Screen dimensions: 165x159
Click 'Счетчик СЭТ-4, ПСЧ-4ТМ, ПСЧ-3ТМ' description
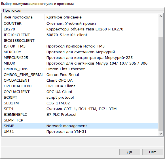[82, 109]
